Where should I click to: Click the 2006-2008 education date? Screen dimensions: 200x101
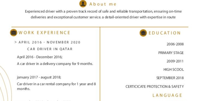tap(175, 44)
